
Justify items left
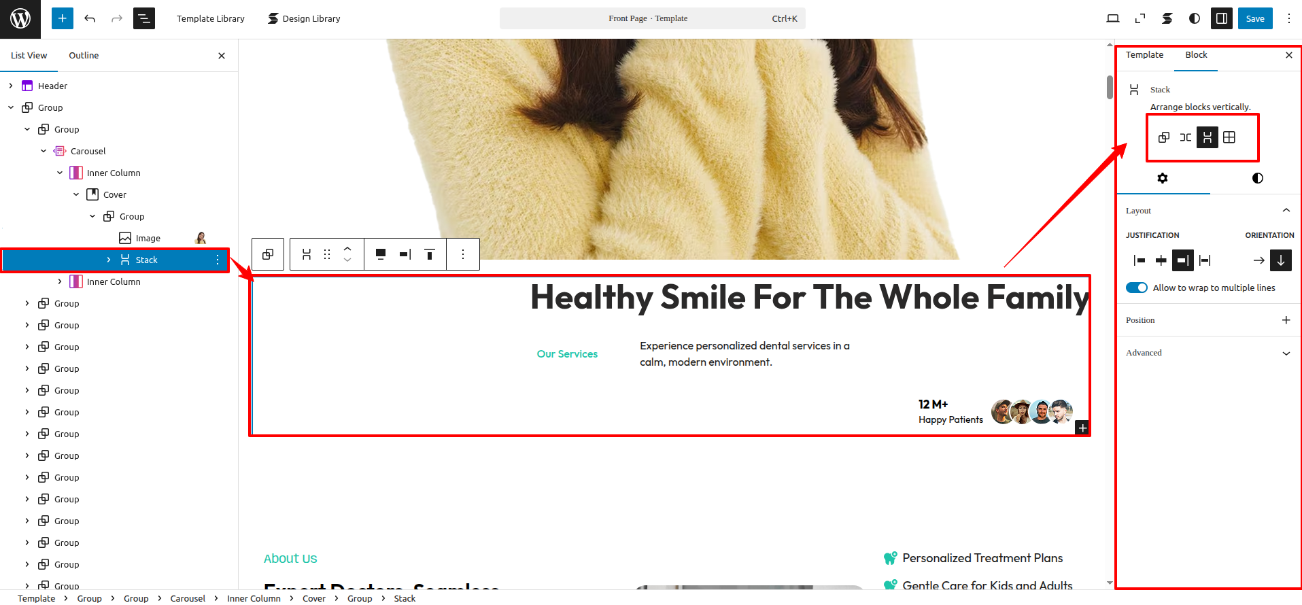(1140, 260)
